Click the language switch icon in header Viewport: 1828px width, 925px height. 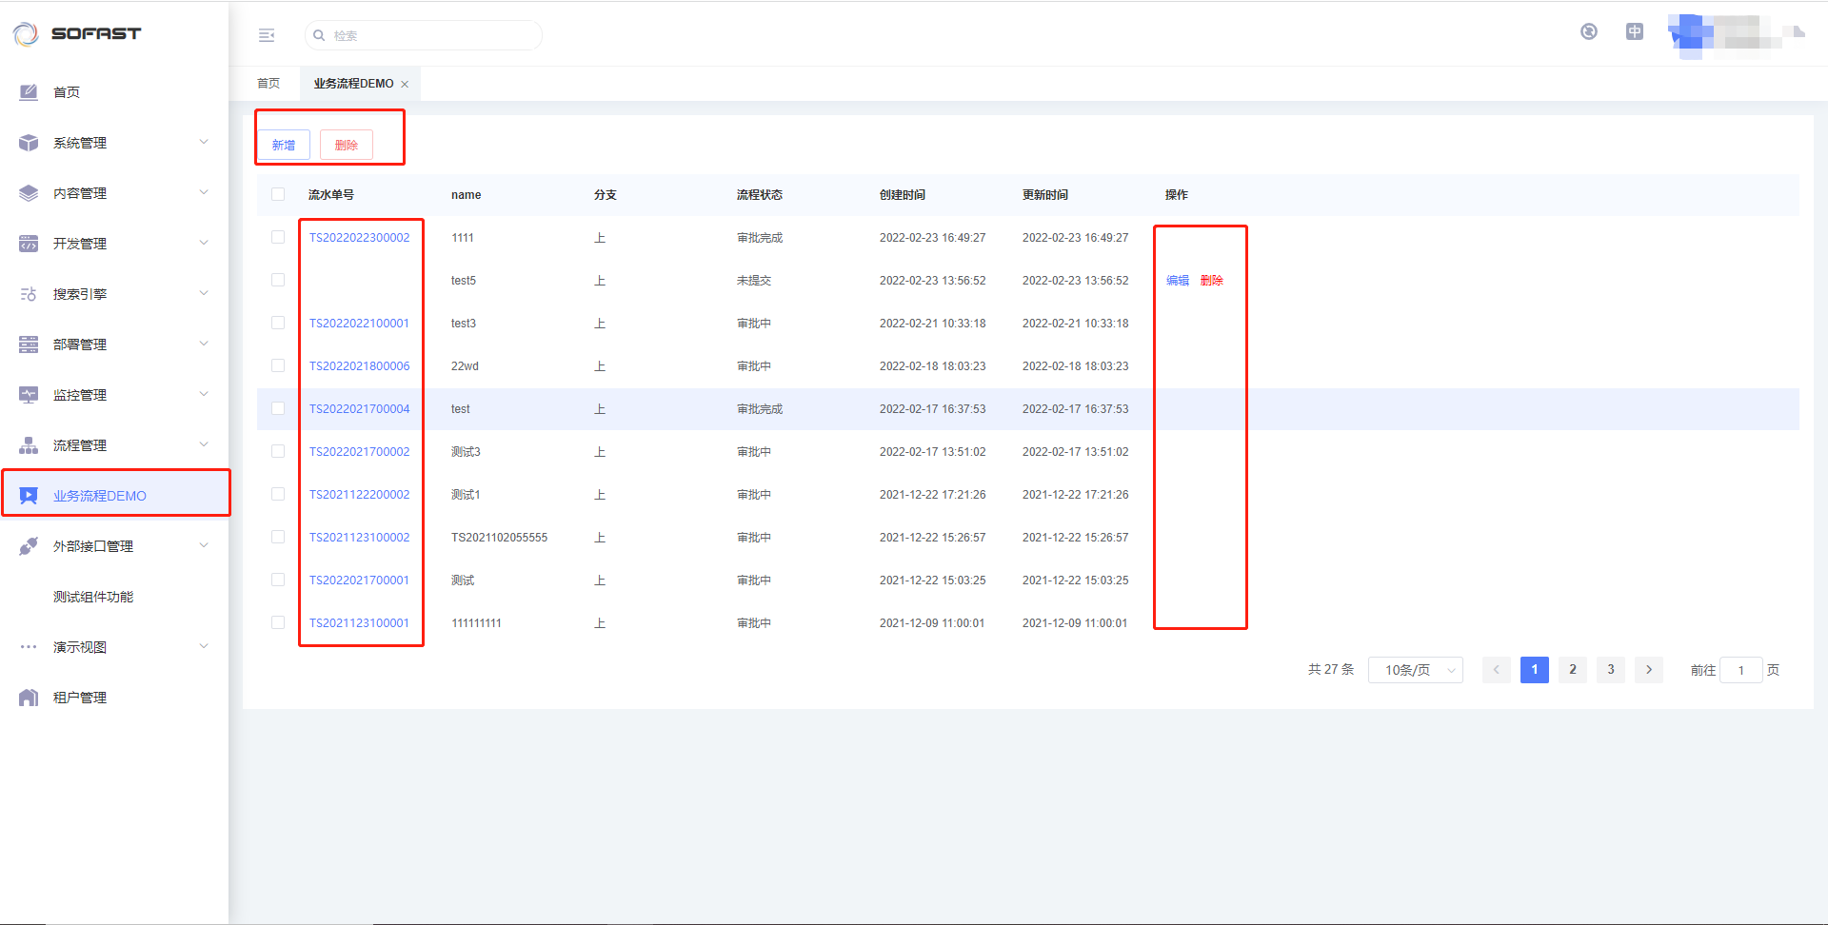(1635, 31)
